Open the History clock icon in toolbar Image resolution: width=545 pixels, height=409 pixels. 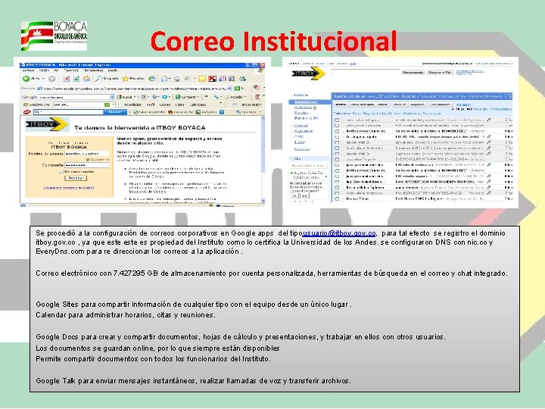tap(152, 79)
